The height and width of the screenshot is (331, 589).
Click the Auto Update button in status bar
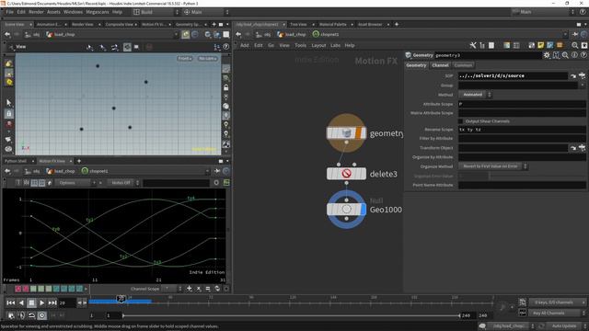click(x=564, y=326)
